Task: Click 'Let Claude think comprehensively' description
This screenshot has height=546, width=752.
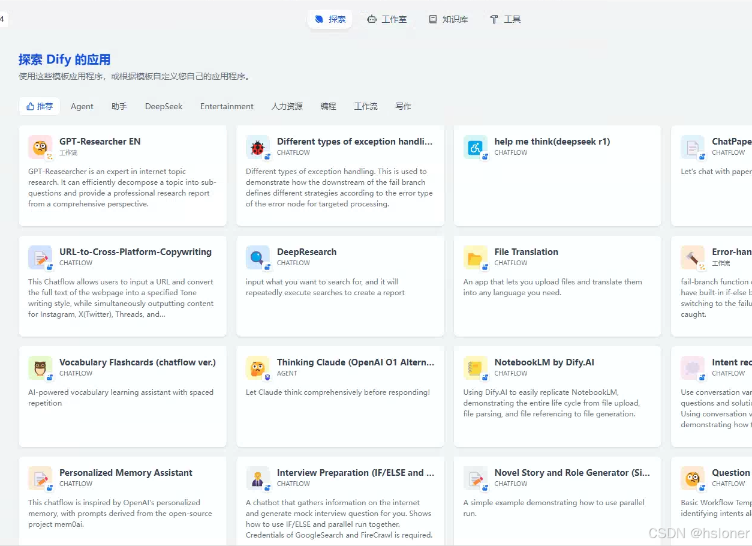Action: point(338,392)
